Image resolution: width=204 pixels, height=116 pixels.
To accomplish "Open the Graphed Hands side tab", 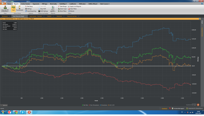I will [202, 32].
